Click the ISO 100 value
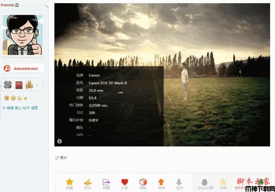Viewport: 275px width, 192px height. pos(92,113)
